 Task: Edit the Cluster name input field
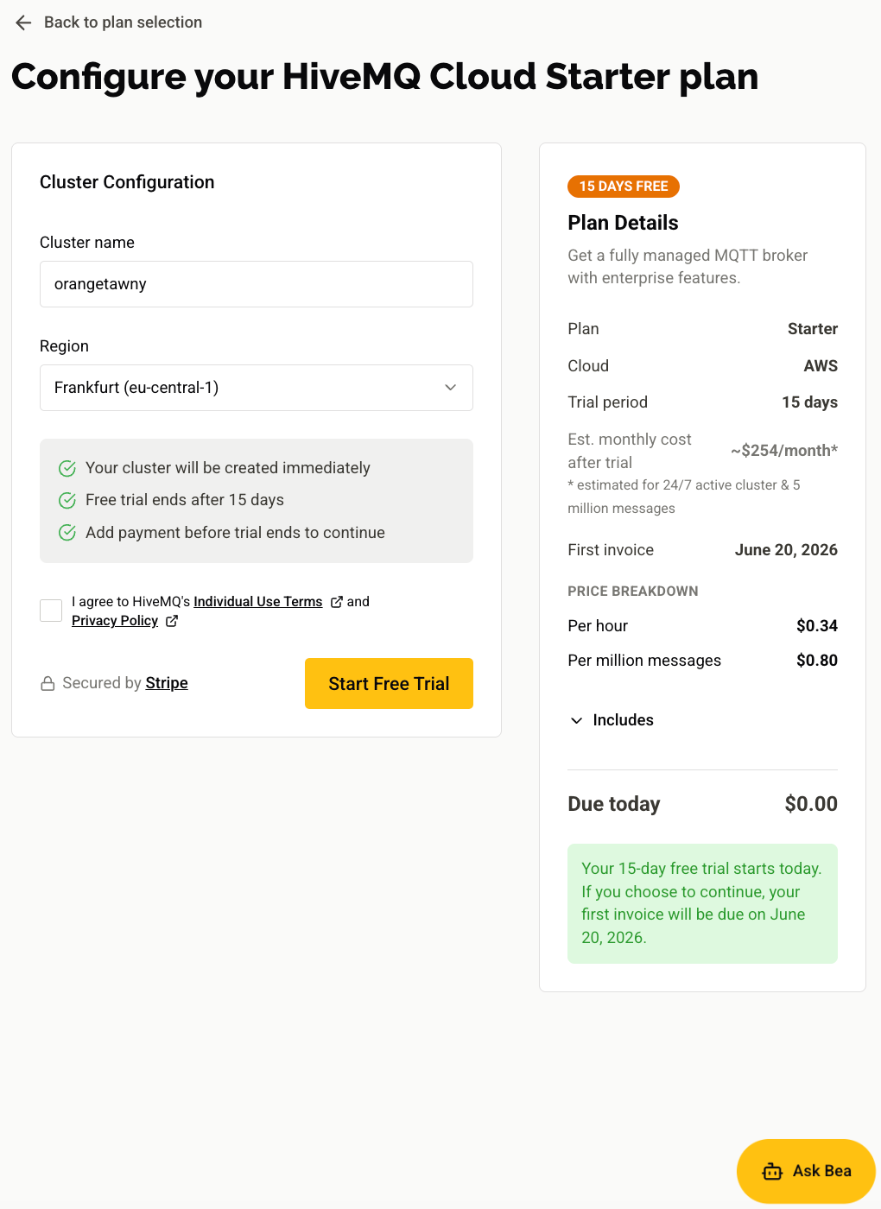point(257,284)
